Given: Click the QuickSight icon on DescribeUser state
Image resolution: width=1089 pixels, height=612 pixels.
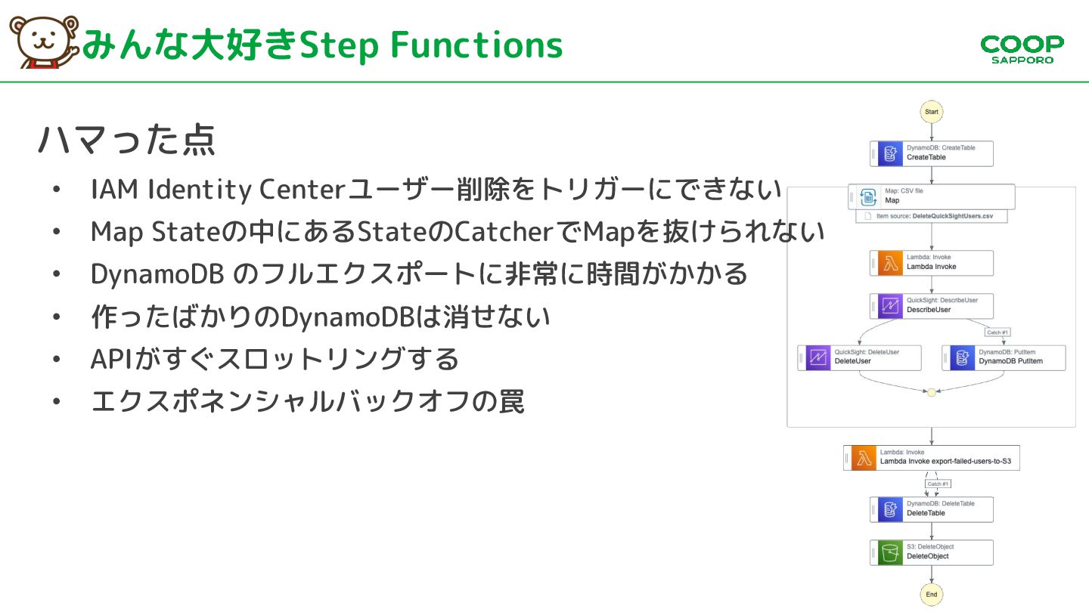Looking at the screenshot, I should tap(889, 306).
